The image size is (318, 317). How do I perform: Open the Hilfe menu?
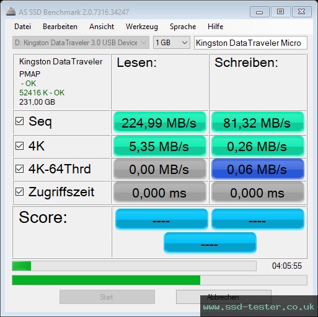pos(215,27)
